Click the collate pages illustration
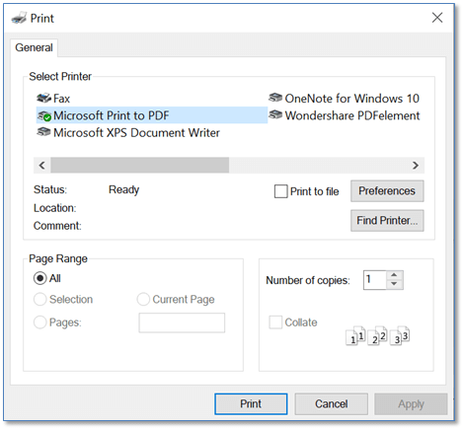This screenshot has width=464, height=430. pyautogui.click(x=377, y=335)
